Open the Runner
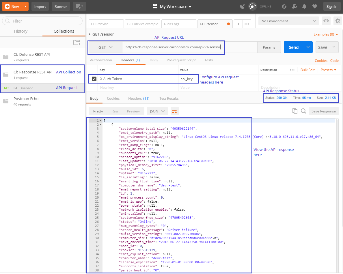 point(61,6)
